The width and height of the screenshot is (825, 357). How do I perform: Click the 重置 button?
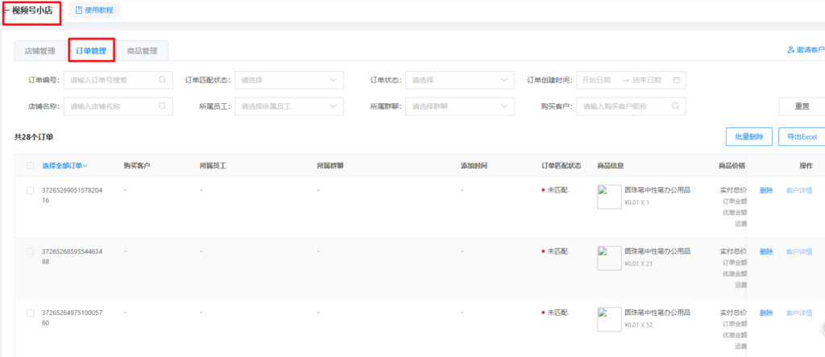802,106
